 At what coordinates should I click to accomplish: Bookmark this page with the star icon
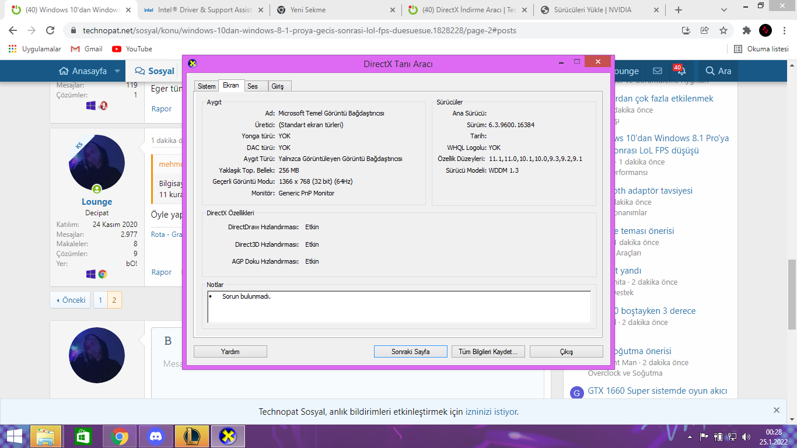(723, 30)
